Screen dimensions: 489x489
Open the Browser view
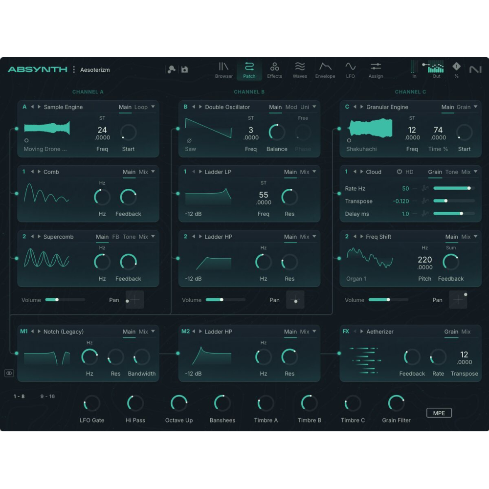pos(223,68)
